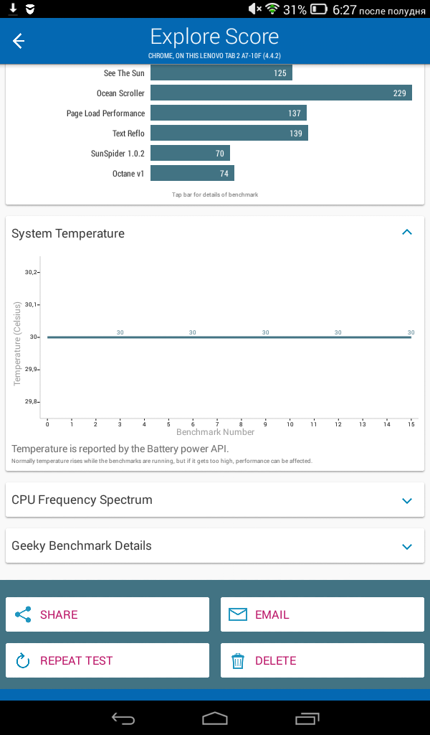The height and width of the screenshot is (735, 430).
Task: Click the EMAIL button
Action: click(322, 614)
